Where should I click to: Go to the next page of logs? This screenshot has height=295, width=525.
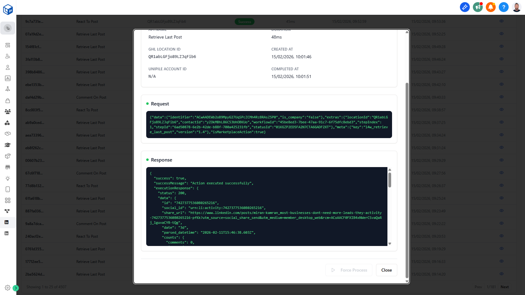click(505, 287)
